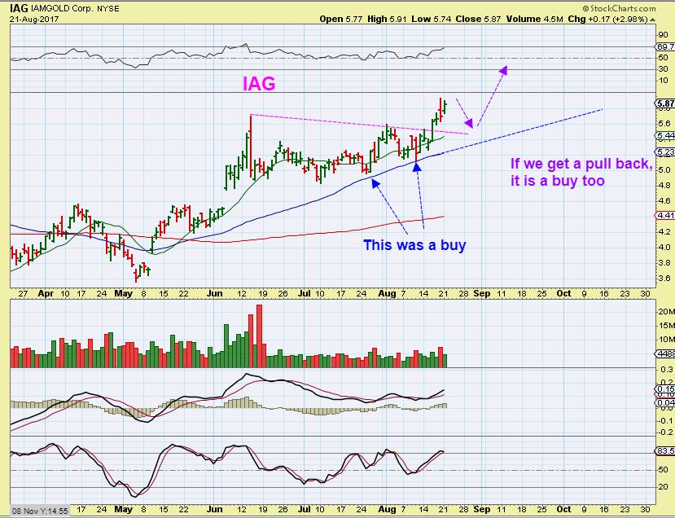Click the pink IAG chart title

click(x=259, y=84)
